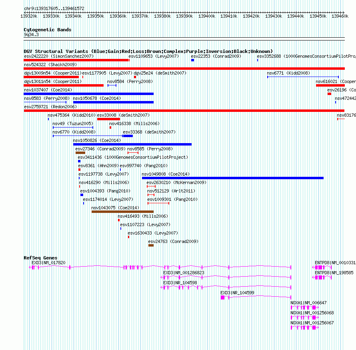Click the nsv1050826 (Coe2014) blue bar
Image resolution: width=356 pixels, height=350 pixels.
click(x=132, y=144)
